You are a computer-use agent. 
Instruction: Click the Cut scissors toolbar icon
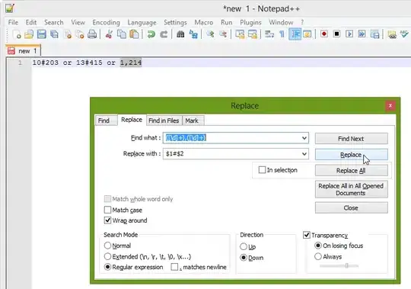click(109, 34)
